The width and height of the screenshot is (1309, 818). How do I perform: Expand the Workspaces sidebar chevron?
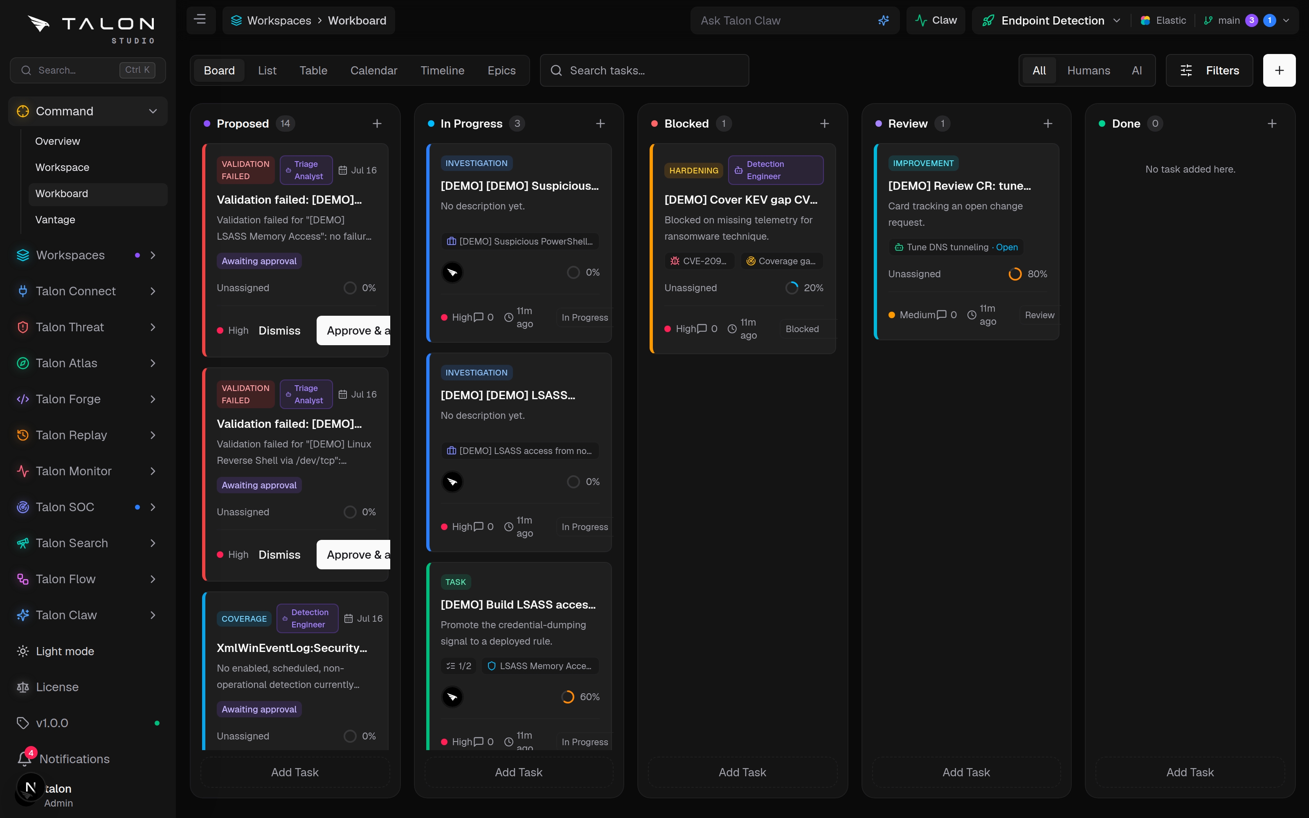[x=153, y=255]
